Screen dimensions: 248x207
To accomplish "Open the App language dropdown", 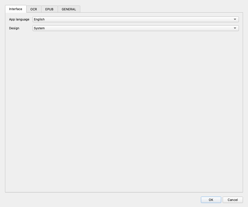I will coord(136,19).
